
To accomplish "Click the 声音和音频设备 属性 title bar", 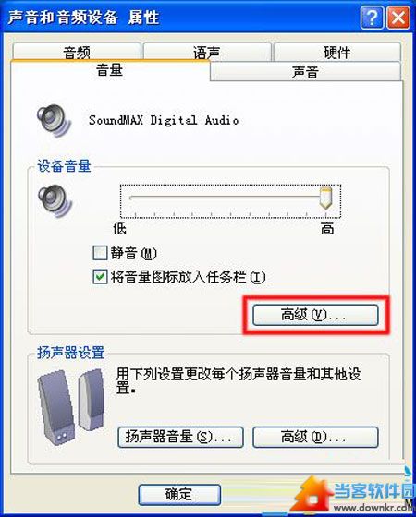I will (x=180, y=17).
